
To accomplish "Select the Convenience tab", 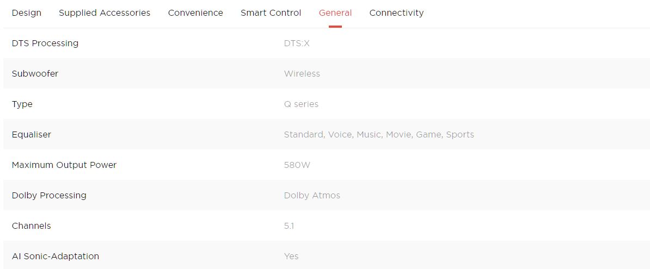I will click(195, 13).
